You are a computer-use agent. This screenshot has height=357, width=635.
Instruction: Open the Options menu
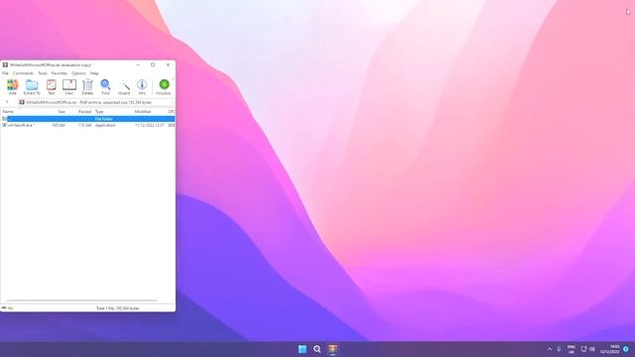78,73
